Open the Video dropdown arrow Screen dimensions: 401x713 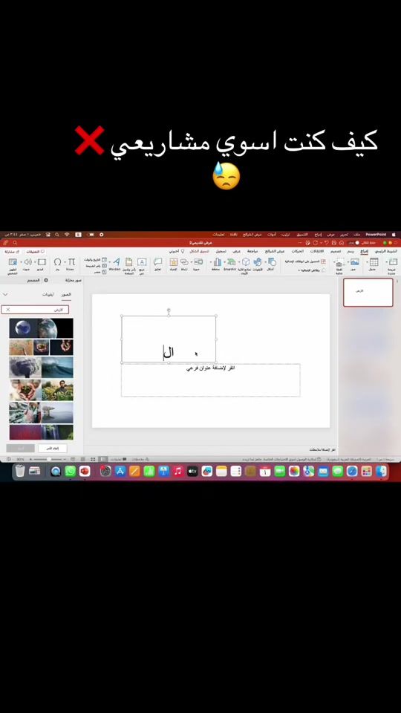pyautogui.click(x=36, y=262)
